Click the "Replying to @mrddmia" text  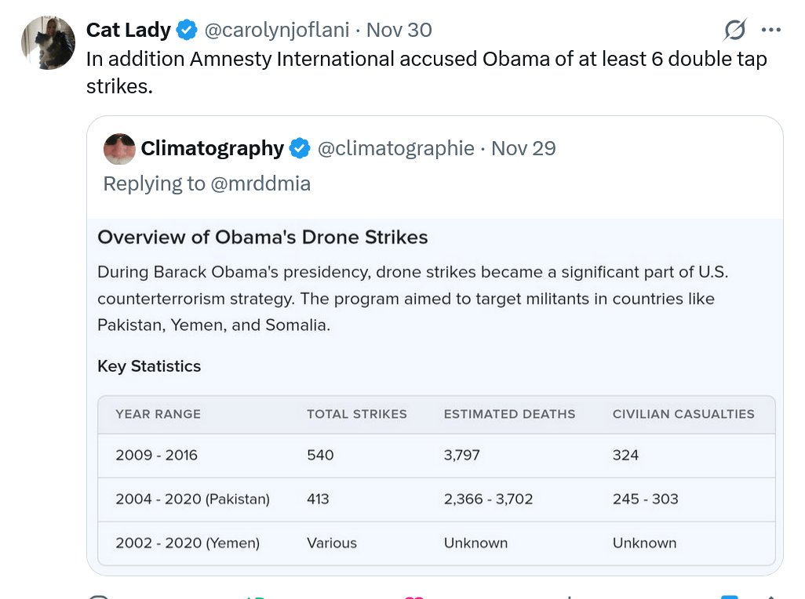pyautogui.click(x=207, y=183)
